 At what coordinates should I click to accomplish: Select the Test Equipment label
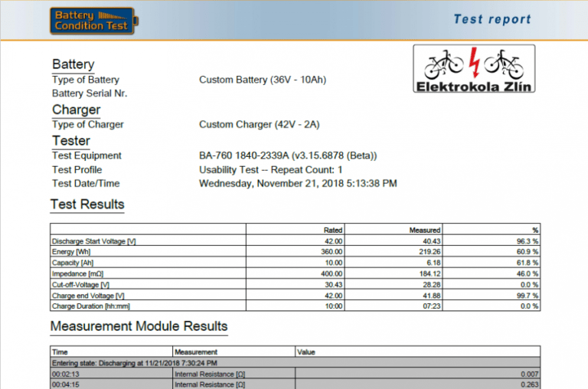click(x=87, y=155)
